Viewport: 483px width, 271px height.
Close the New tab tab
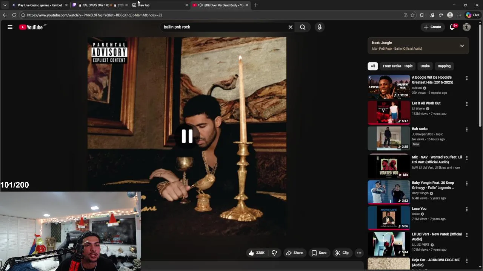(186, 5)
